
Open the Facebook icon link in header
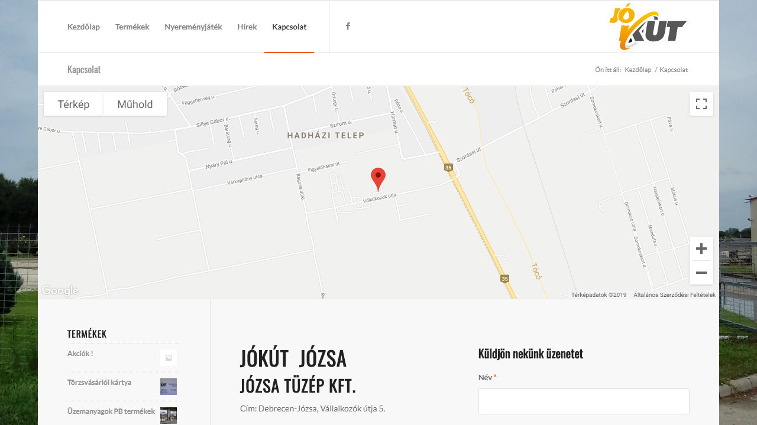[x=348, y=26]
